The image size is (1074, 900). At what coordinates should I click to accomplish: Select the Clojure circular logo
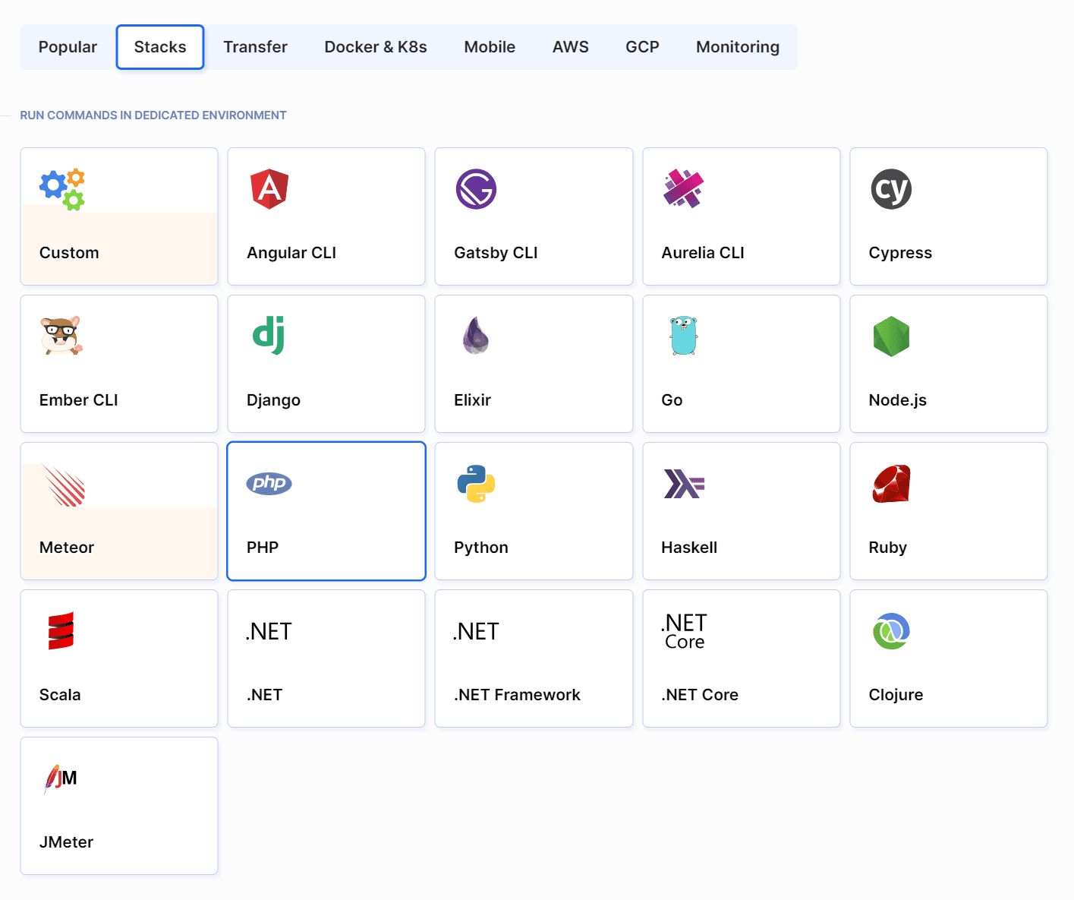click(x=891, y=631)
